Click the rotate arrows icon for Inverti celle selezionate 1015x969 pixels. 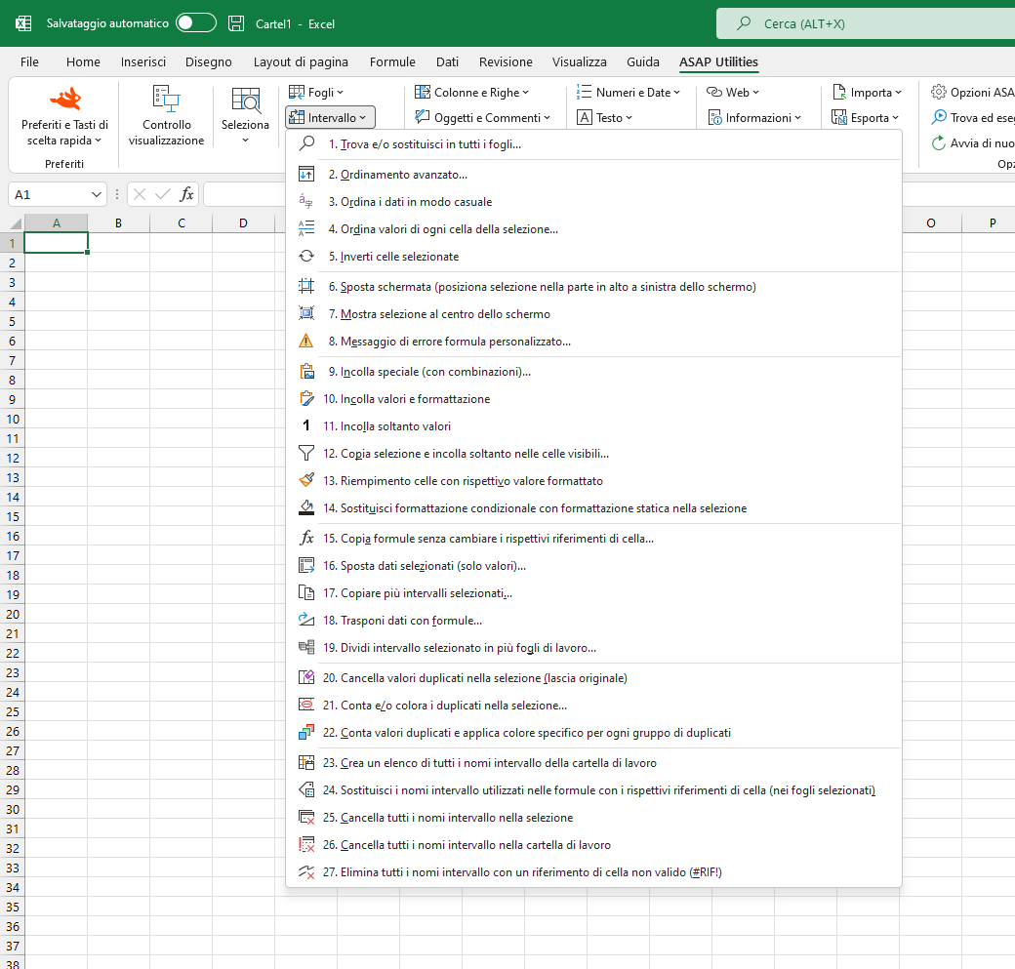(x=306, y=257)
